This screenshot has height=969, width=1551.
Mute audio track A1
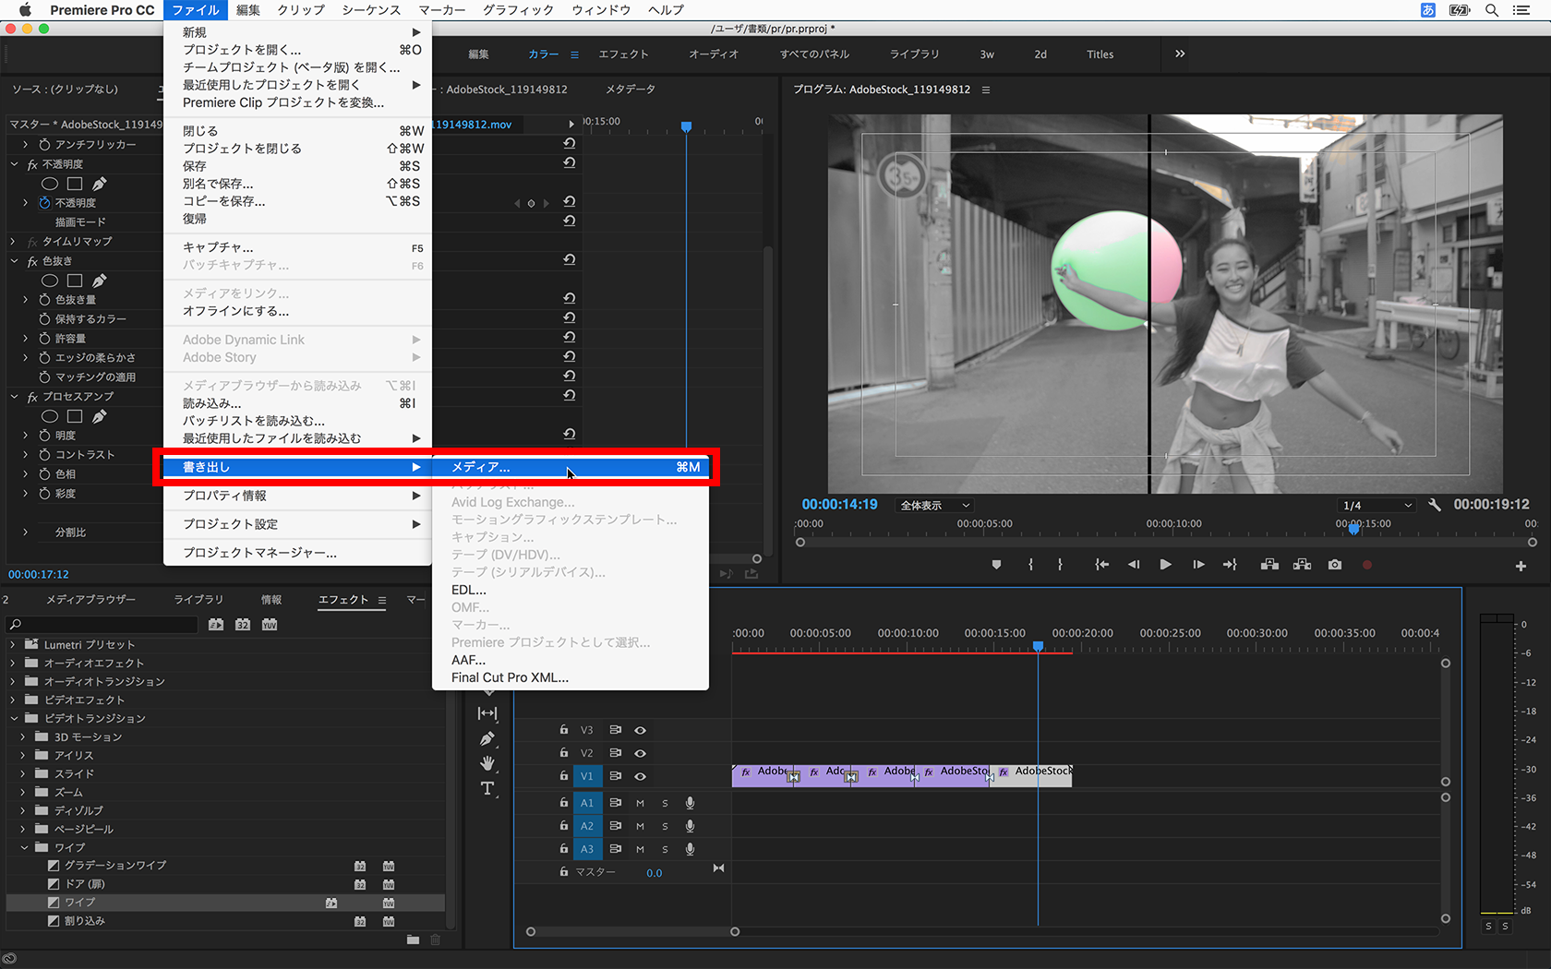tap(640, 803)
